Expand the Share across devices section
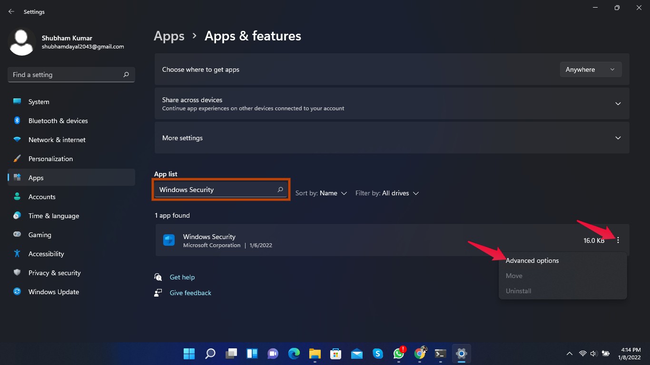The height and width of the screenshot is (365, 650). tap(392, 104)
